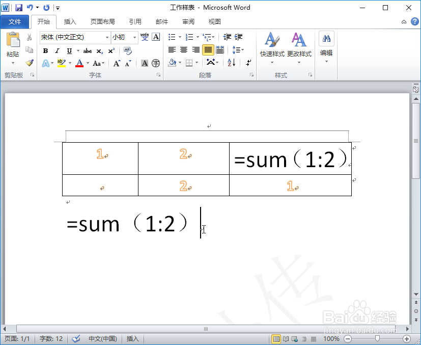Viewport: 421px width, 345px height.
Task: Click word count 字数: 12
Action: pyautogui.click(x=51, y=339)
